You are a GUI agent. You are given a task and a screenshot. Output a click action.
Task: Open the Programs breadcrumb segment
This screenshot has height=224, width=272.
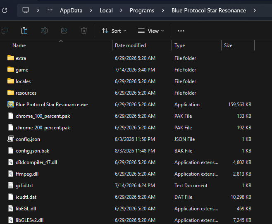pyautogui.click(x=142, y=11)
